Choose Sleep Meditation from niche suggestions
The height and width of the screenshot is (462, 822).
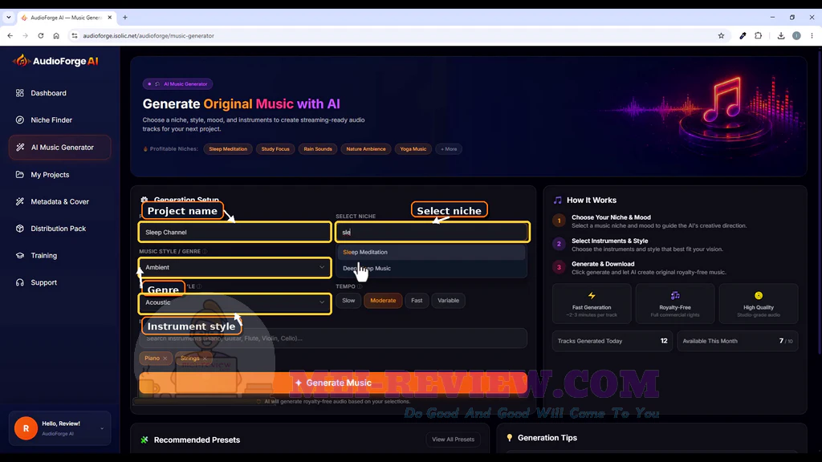pos(431,252)
